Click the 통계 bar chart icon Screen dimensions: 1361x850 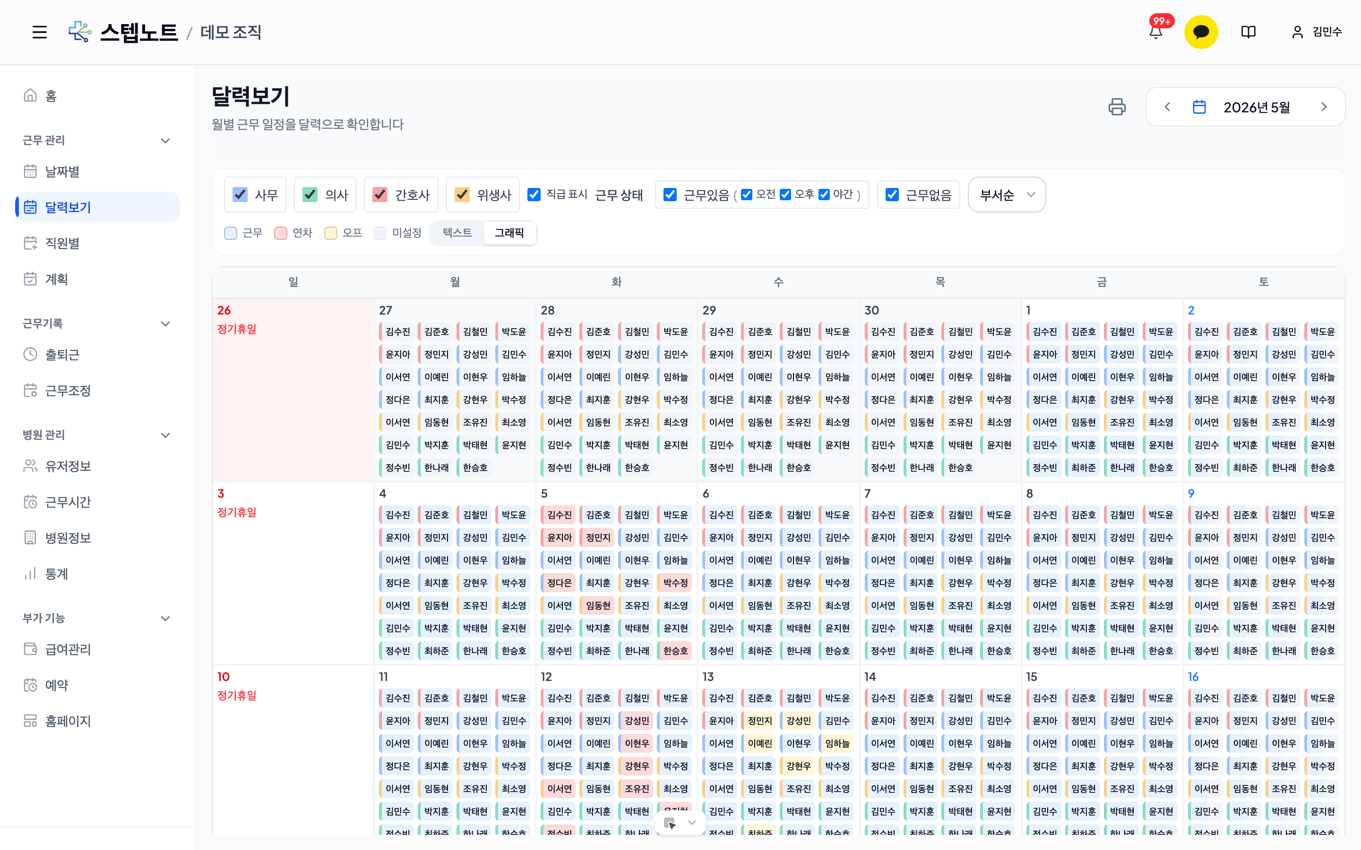pyautogui.click(x=30, y=573)
